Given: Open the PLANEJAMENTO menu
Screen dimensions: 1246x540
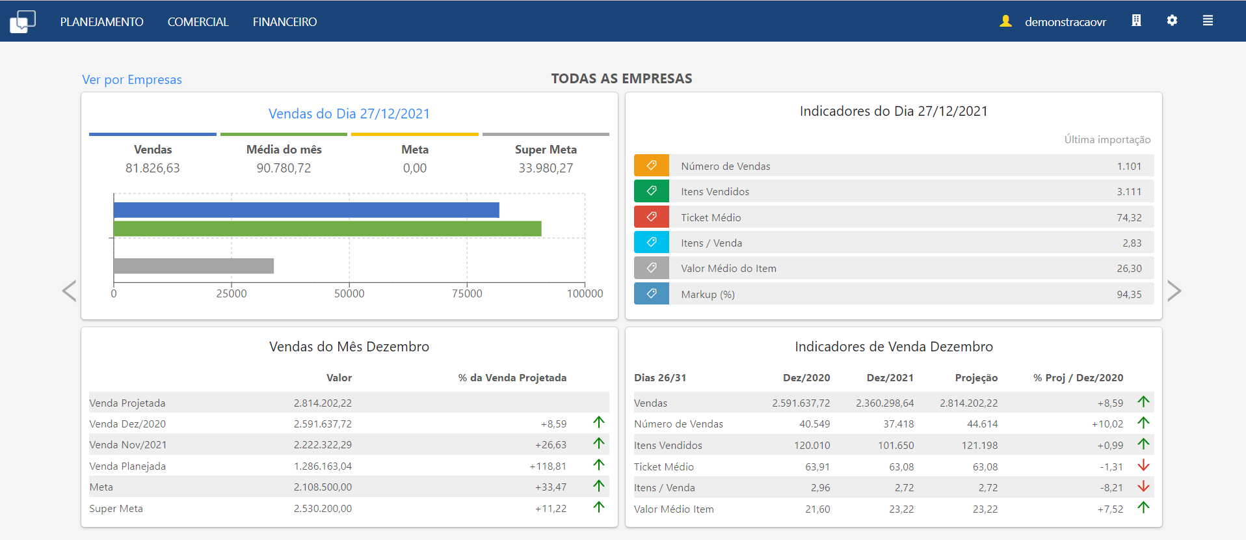Looking at the screenshot, I should [101, 22].
